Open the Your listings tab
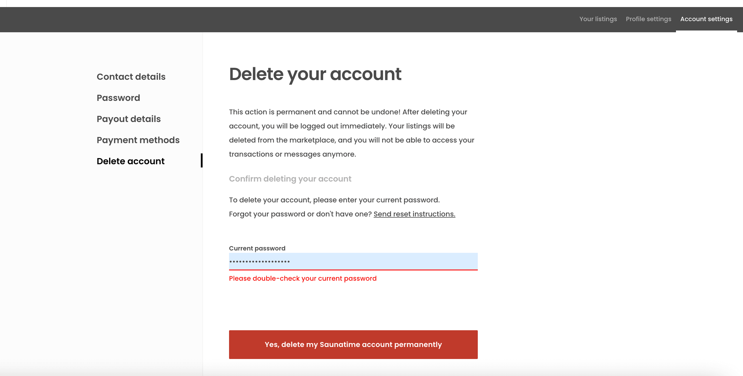Viewport: 743px width, 376px height. [598, 19]
